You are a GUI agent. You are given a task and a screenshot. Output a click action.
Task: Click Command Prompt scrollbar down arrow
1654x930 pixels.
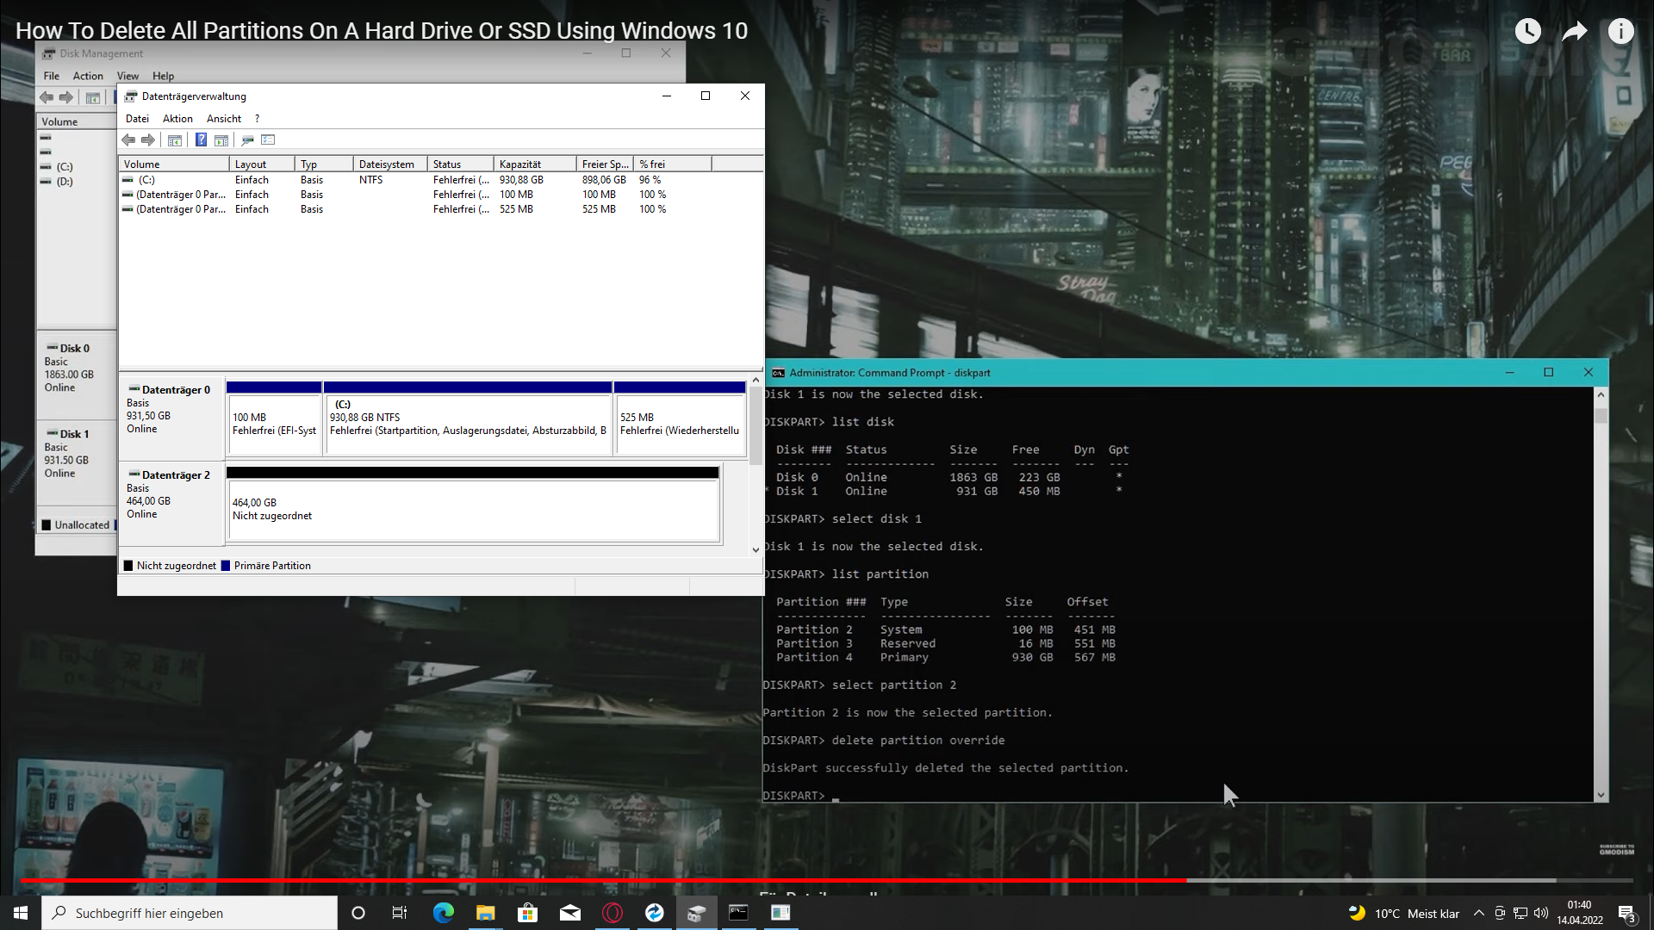point(1601,795)
